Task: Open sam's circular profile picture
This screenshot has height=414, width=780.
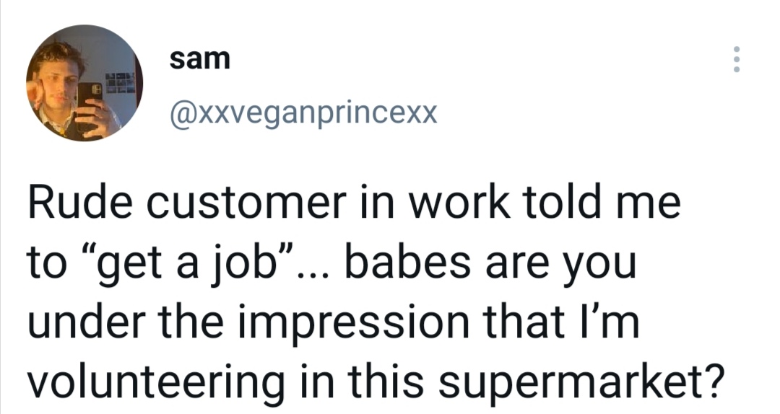Action: click(x=84, y=83)
